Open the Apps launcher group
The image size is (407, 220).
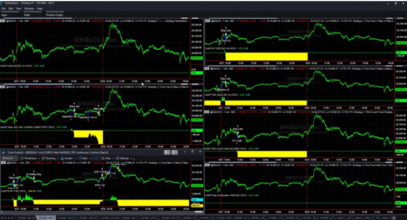4,15
